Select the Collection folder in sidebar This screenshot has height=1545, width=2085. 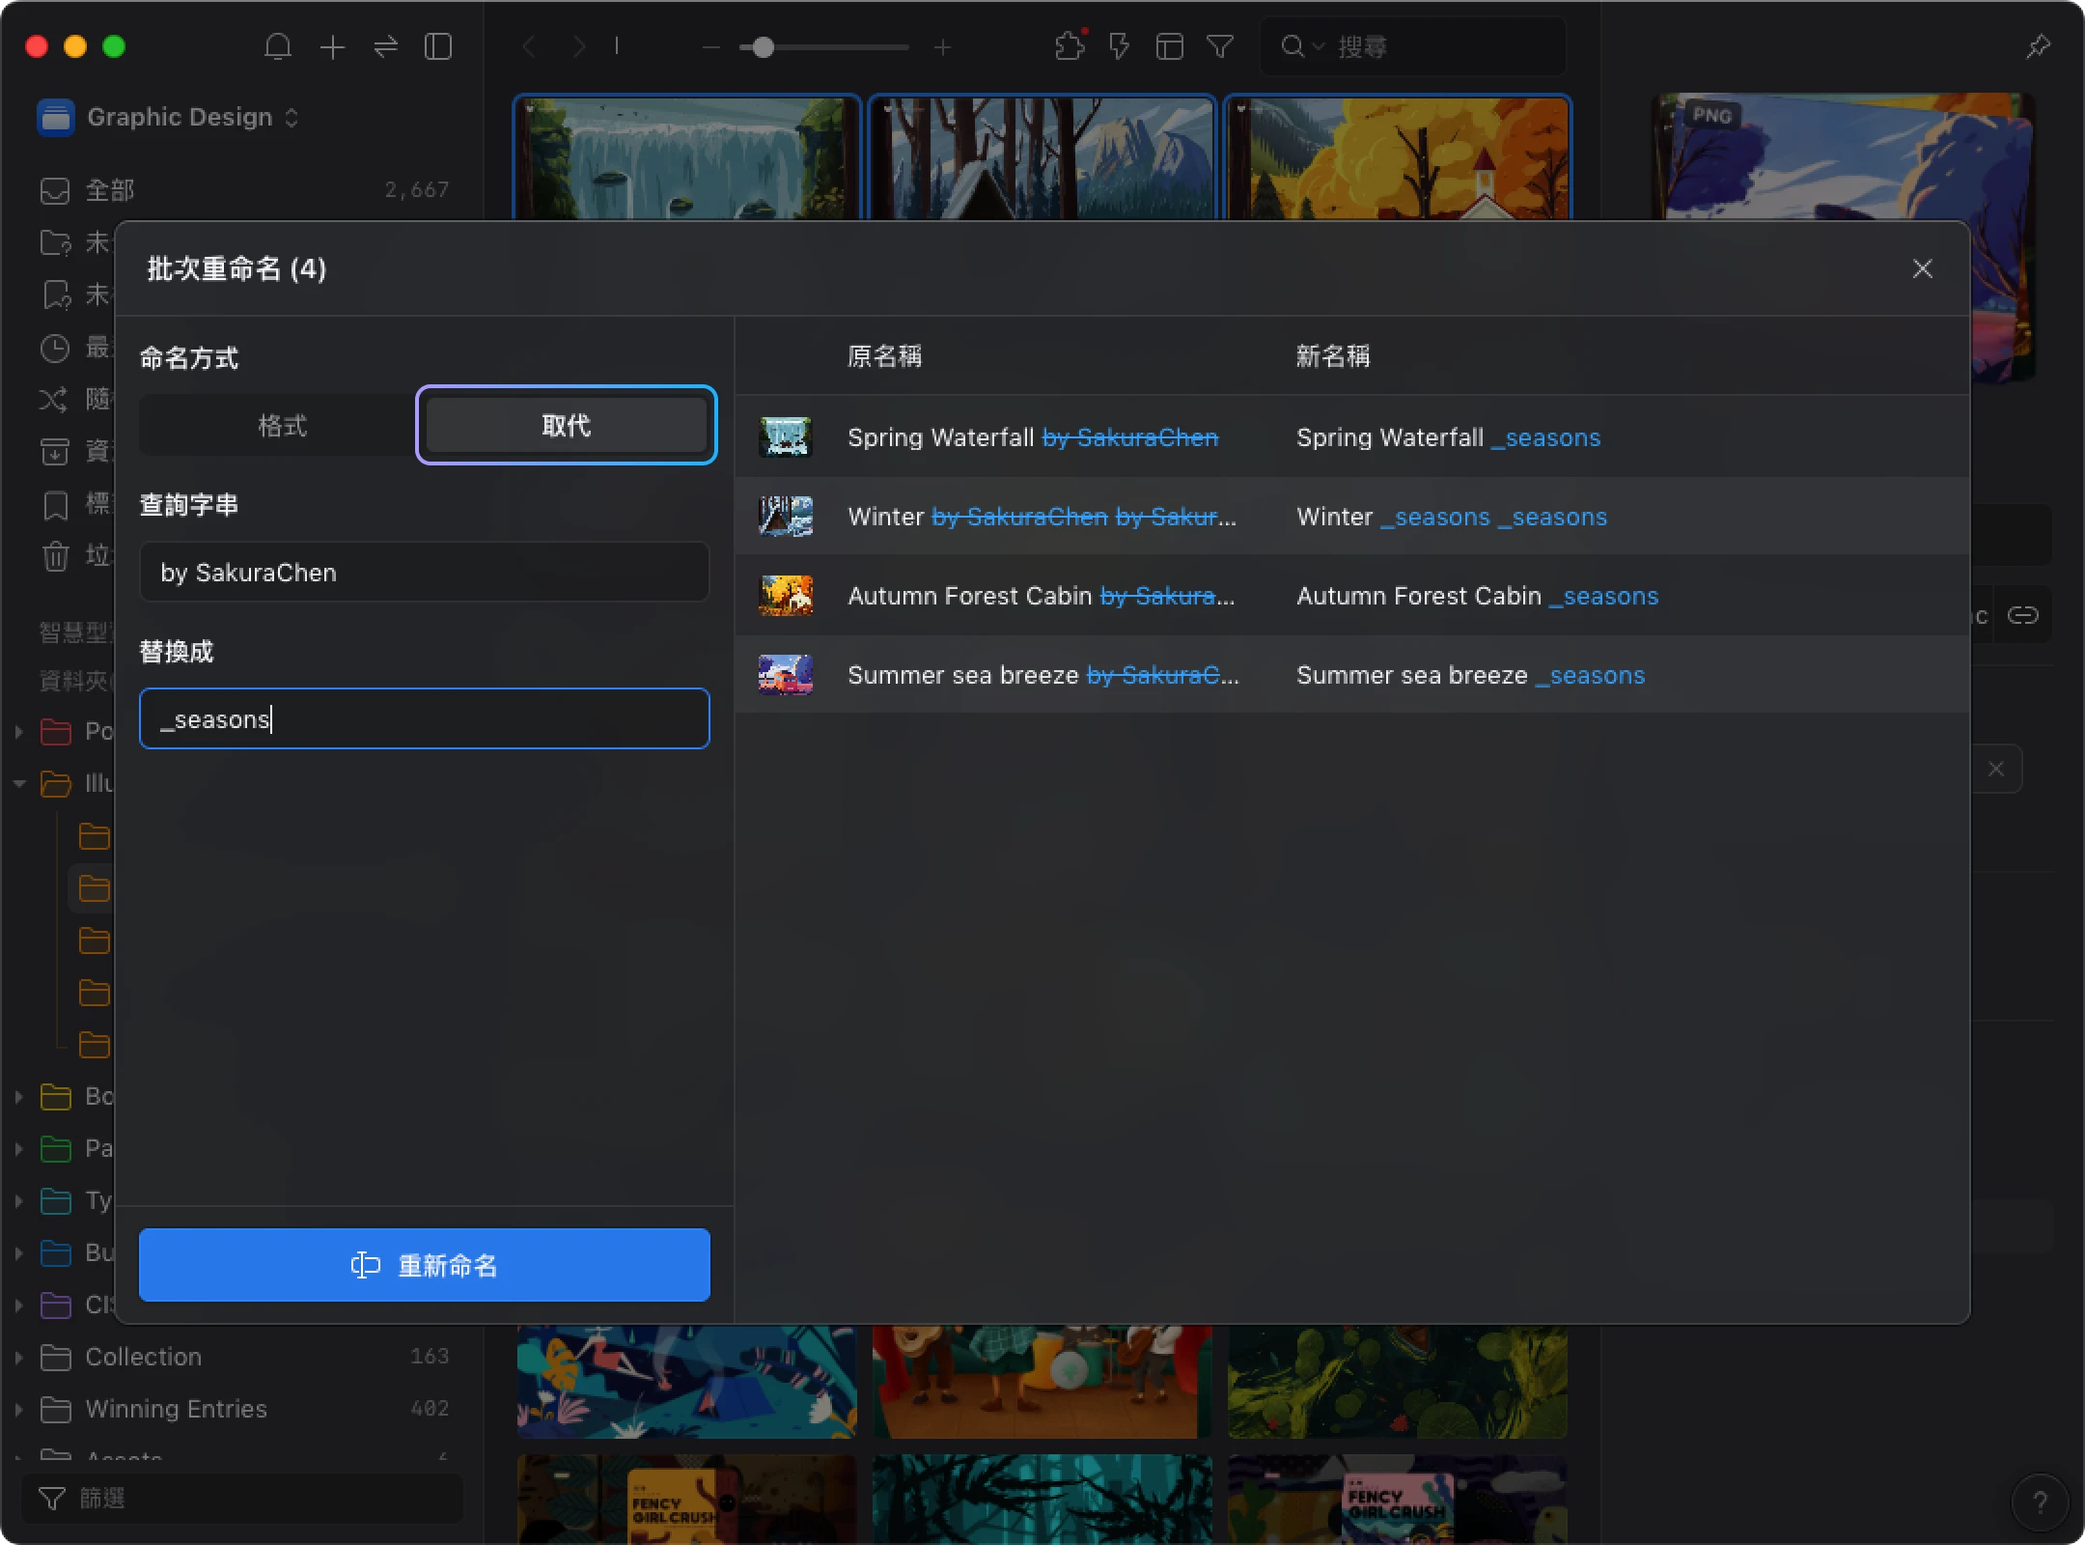pyautogui.click(x=143, y=1357)
